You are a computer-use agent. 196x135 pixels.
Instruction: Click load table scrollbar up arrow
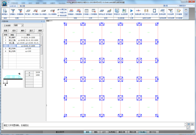pos(42,34)
